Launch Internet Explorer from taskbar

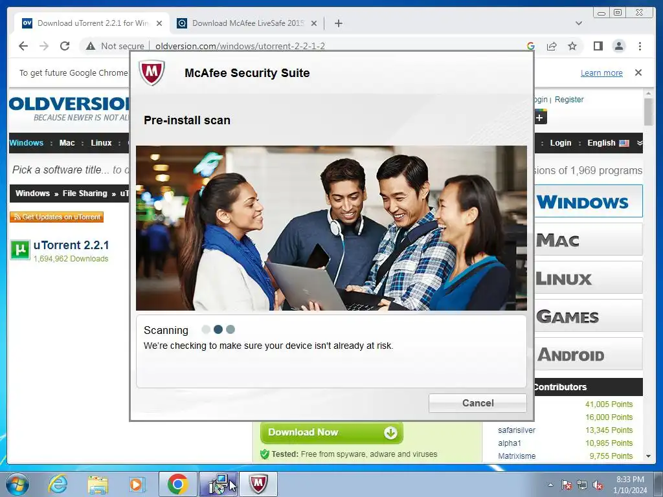click(58, 484)
